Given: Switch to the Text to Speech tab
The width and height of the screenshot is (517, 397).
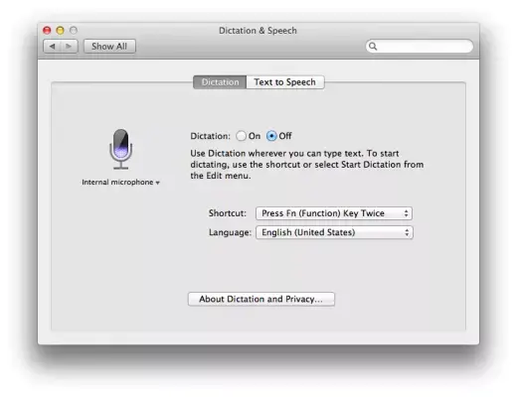Looking at the screenshot, I should click(x=285, y=82).
